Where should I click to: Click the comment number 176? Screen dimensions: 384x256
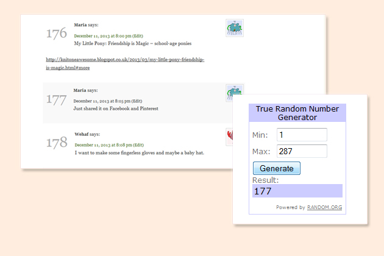[57, 34]
